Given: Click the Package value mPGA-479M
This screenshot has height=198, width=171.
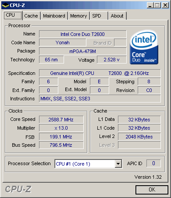Looking at the screenshot, I should [x=82, y=51].
